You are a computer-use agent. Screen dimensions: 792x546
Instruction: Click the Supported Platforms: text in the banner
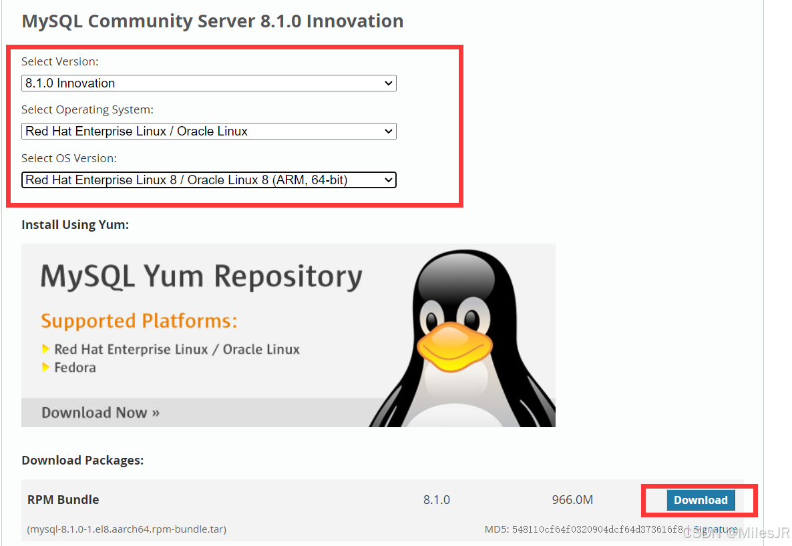(x=139, y=321)
